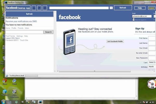156x104 pixels.
Task: Click Receive your notifications via SMS link
Action: coord(21,21)
